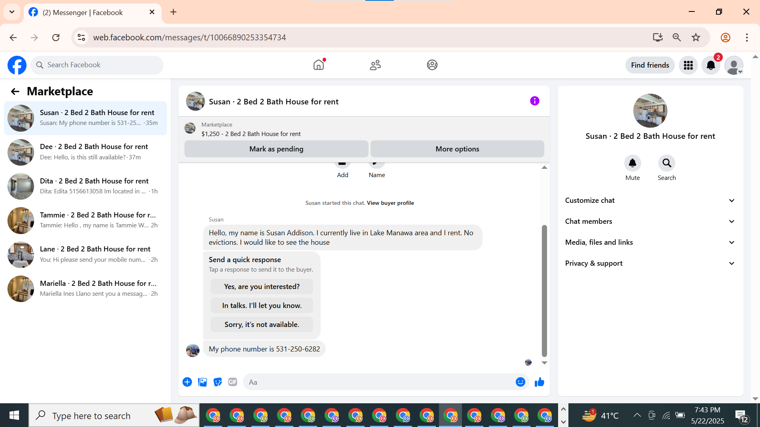Send a thumbs-up like
This screenshot has height=427, width=760.
(540, 382)
